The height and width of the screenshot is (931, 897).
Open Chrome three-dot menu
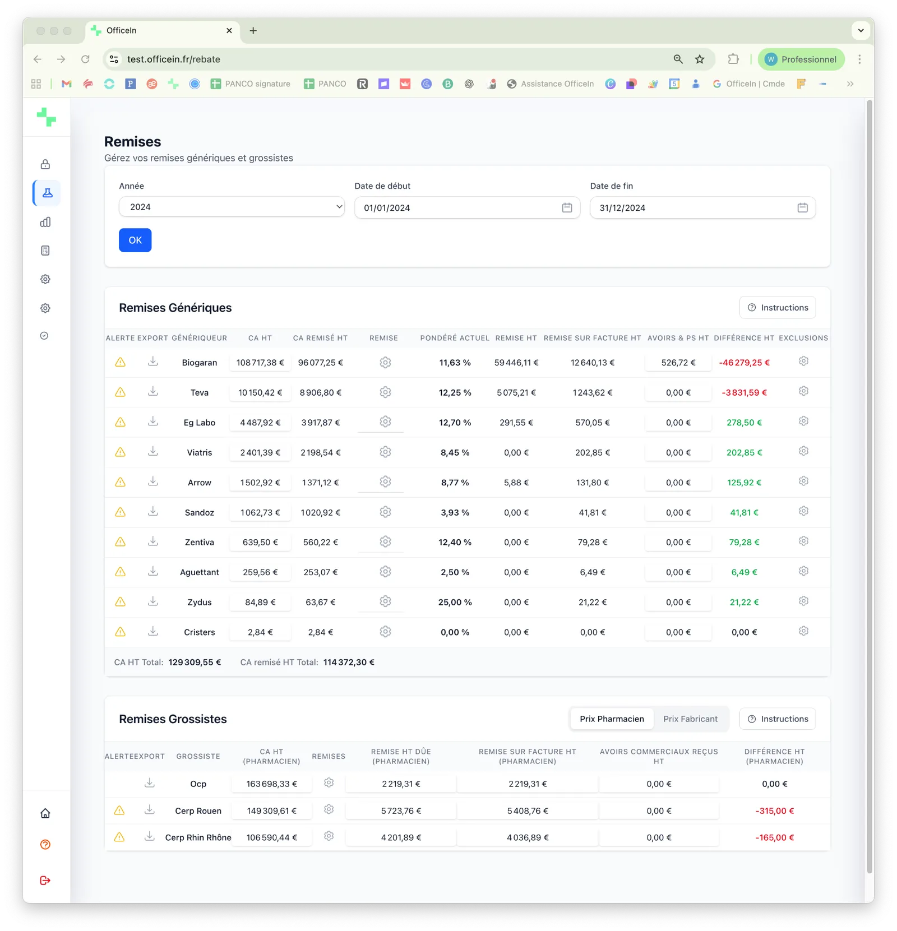[x=859, y=59]
